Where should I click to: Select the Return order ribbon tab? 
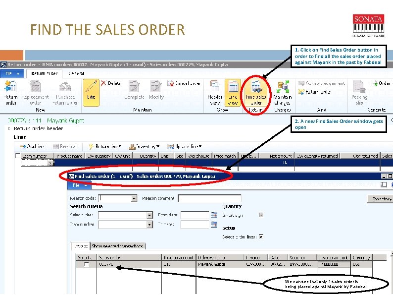point(44,73)
